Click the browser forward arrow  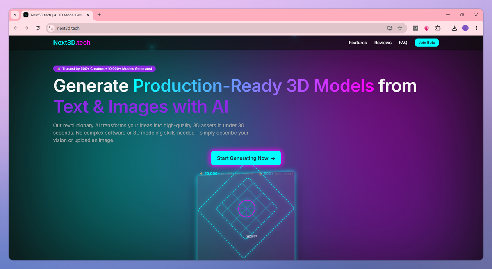coord(27,28)
